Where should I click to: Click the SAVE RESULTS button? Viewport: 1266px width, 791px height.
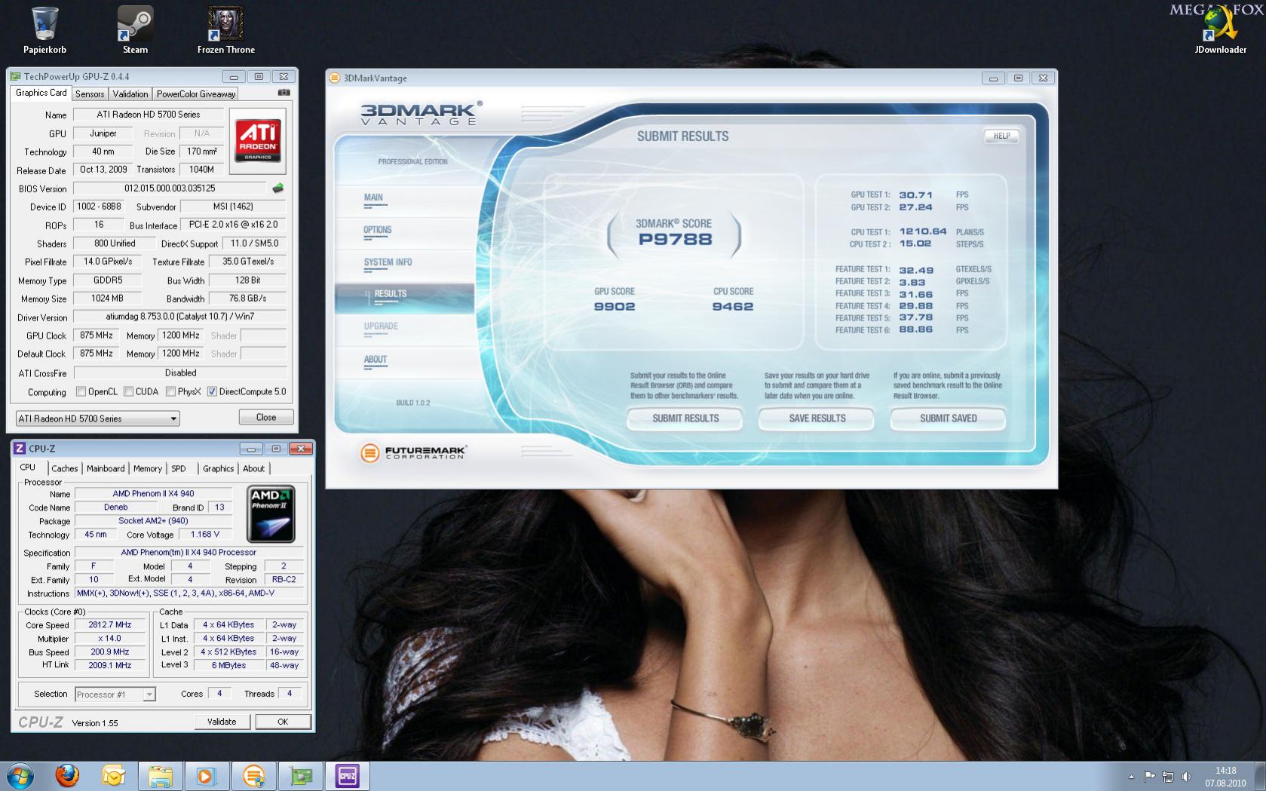coord(817,418)
